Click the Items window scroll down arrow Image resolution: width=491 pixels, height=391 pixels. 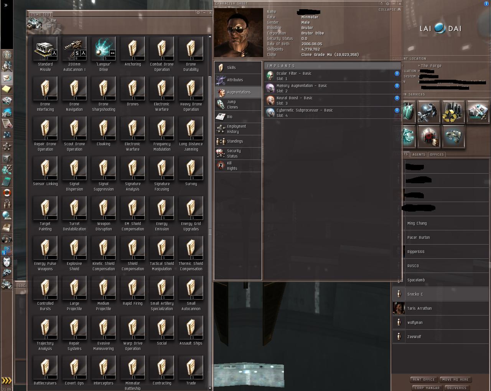[x=210, y=388]
